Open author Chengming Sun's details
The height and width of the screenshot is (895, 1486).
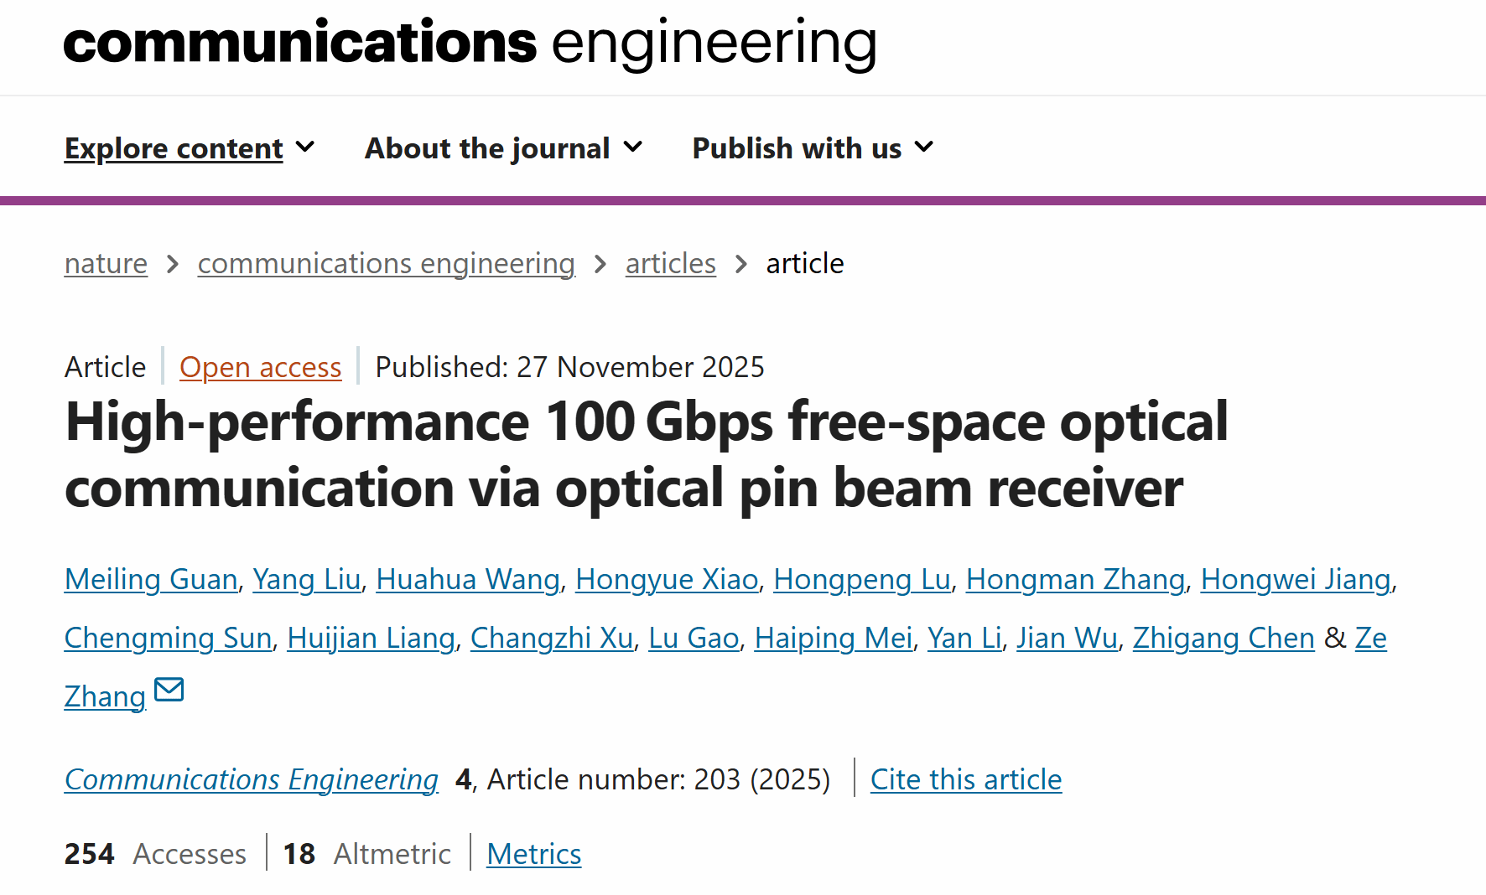coord(168,639)
